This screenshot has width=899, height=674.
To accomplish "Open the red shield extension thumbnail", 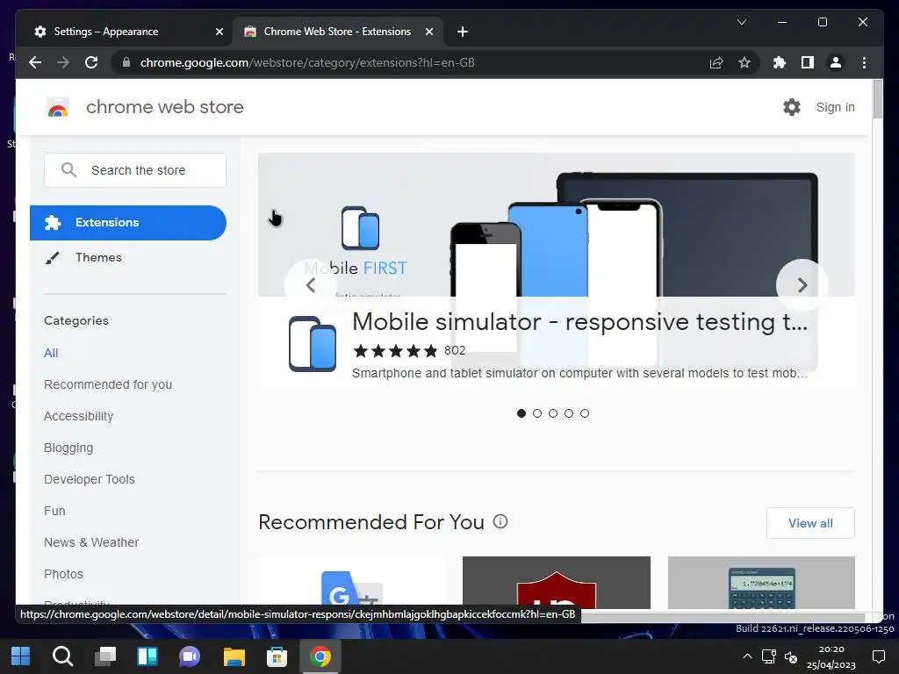I will (556, 583).
